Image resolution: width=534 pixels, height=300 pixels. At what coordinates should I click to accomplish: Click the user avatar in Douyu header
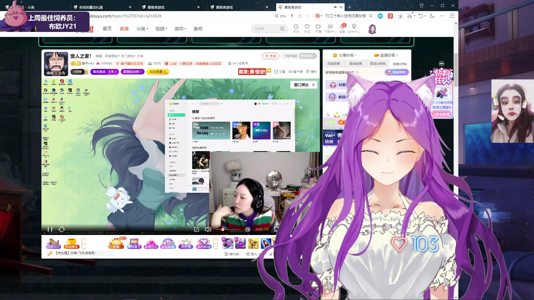[372, 29]
